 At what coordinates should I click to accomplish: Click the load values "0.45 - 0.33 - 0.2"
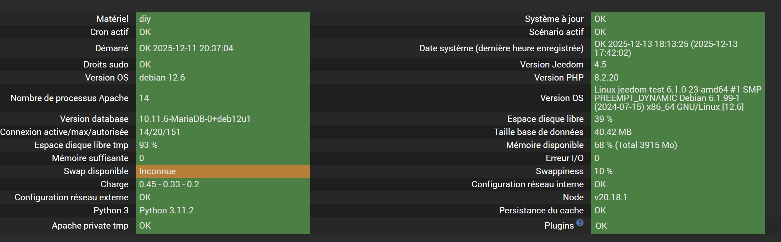(x=169, y=184)
